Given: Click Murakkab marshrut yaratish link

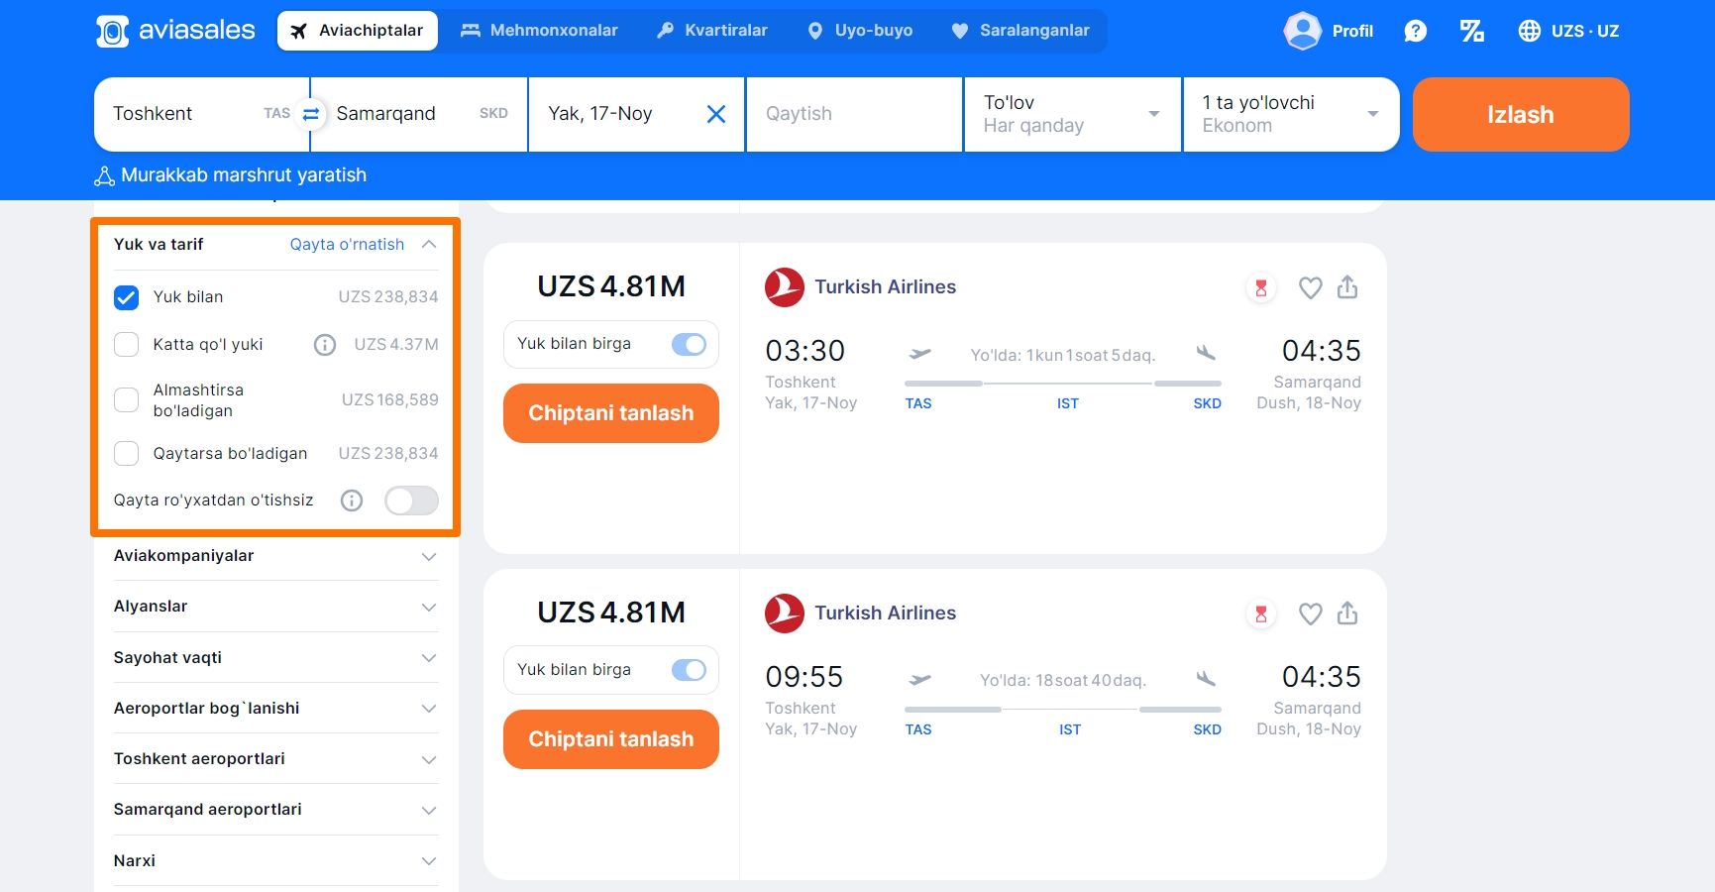Looking at the screenshot, I should pos(244,175).
